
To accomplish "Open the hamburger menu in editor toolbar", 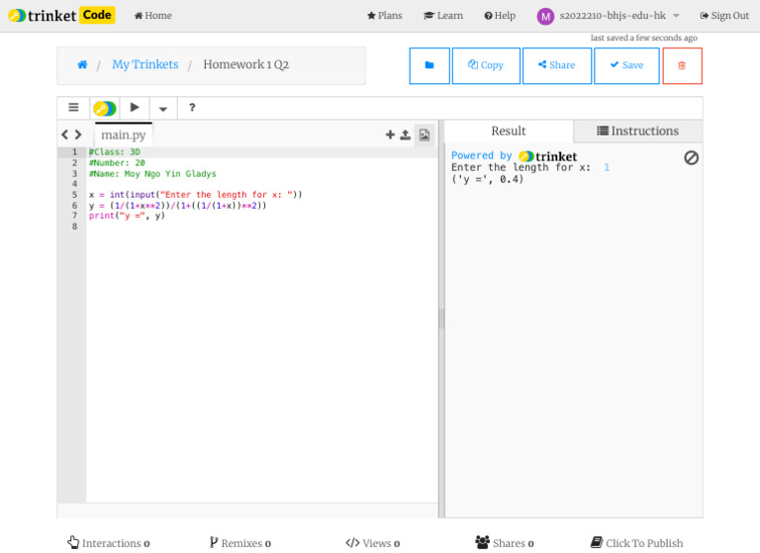I will 73,108.
